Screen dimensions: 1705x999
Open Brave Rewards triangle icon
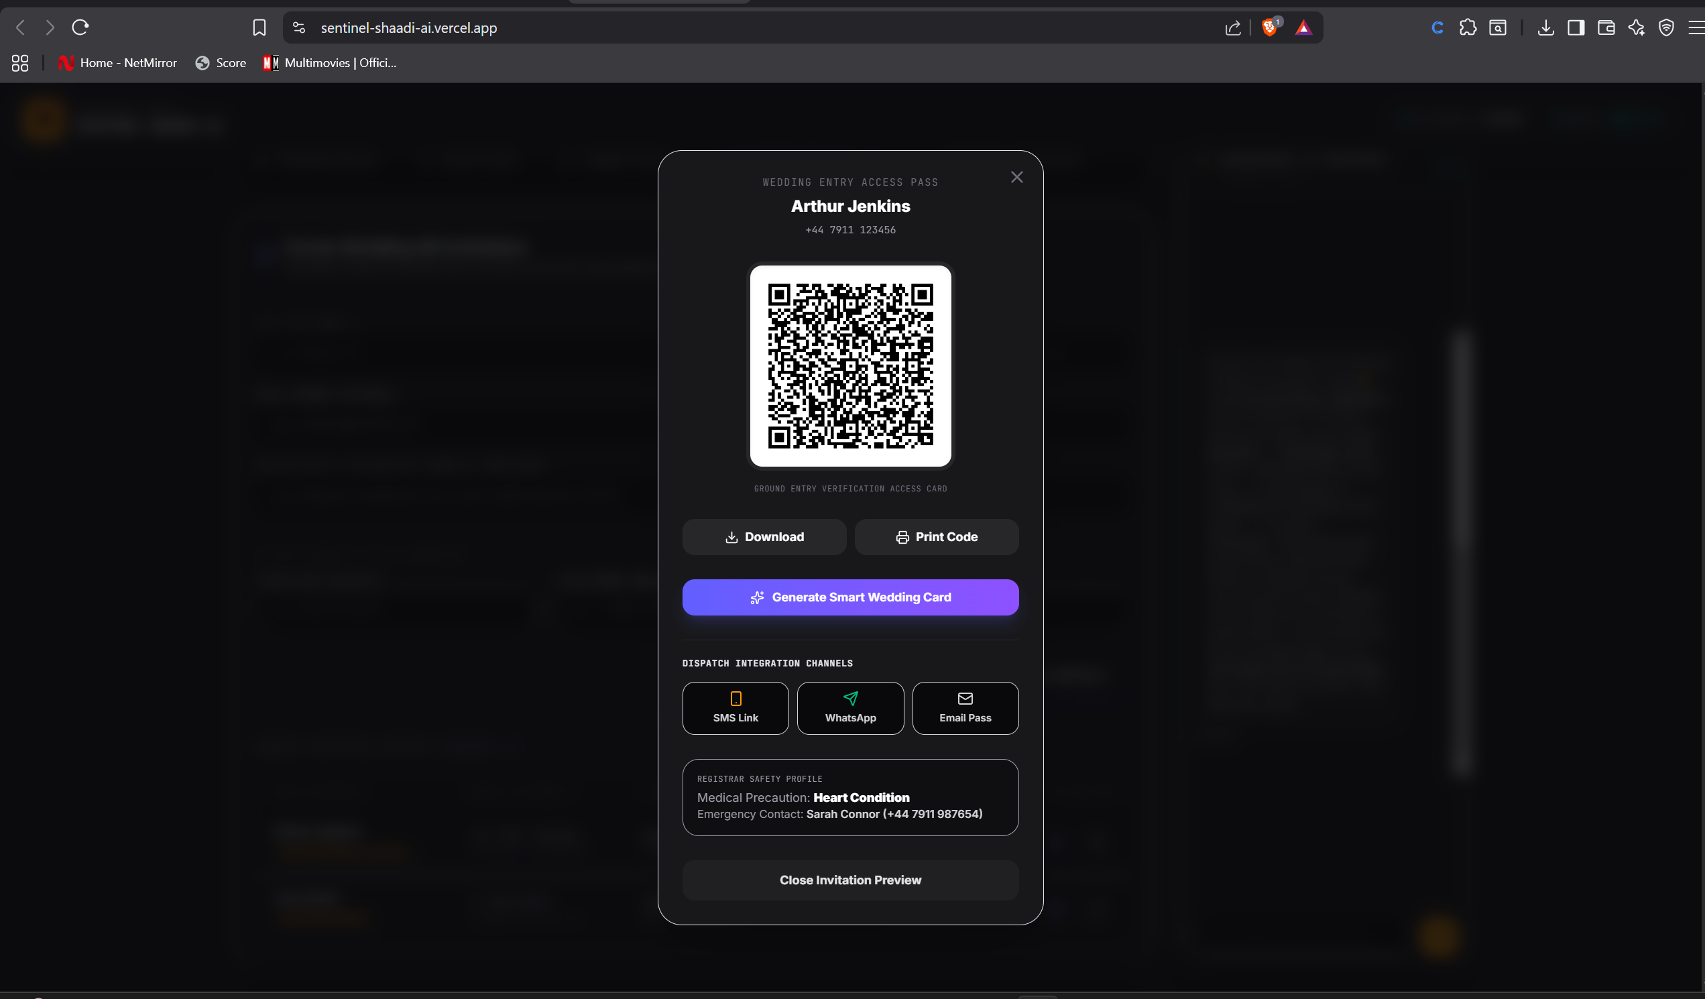coord(1303,27)
